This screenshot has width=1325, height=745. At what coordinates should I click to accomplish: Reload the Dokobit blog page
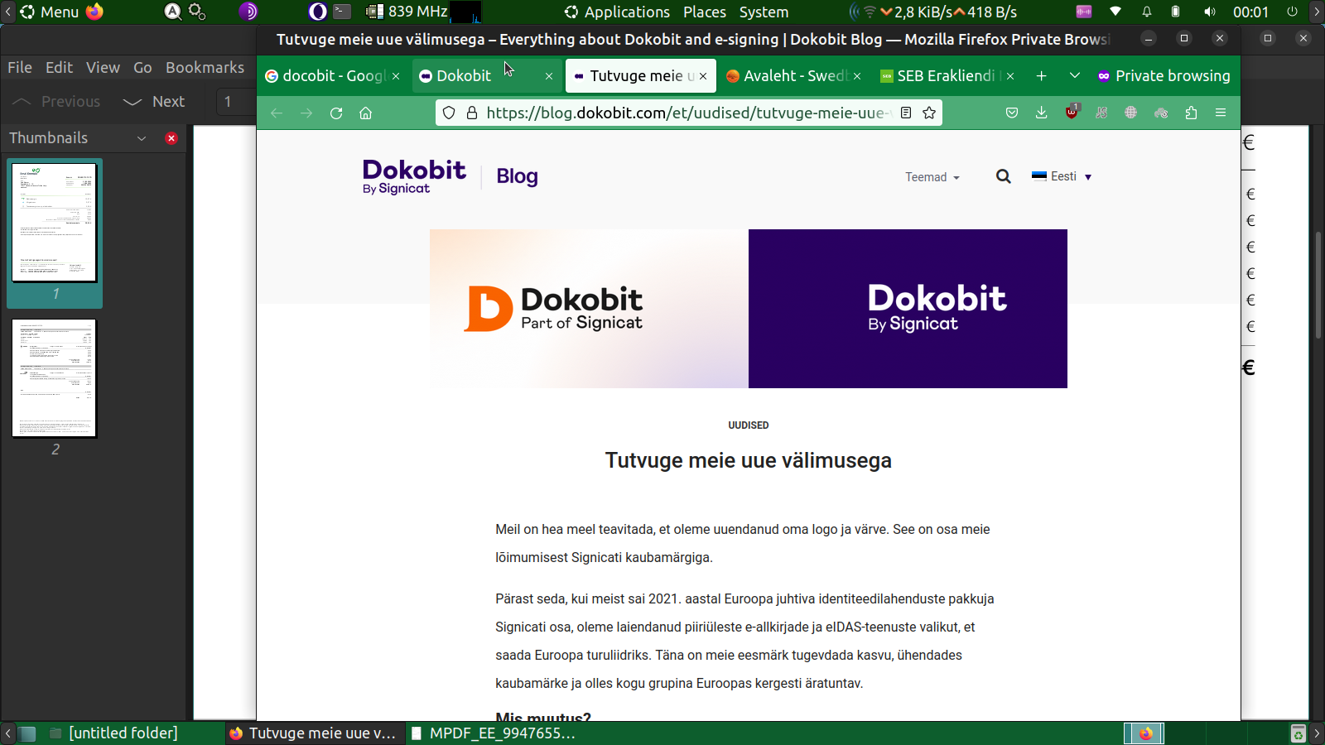point(336,113)
